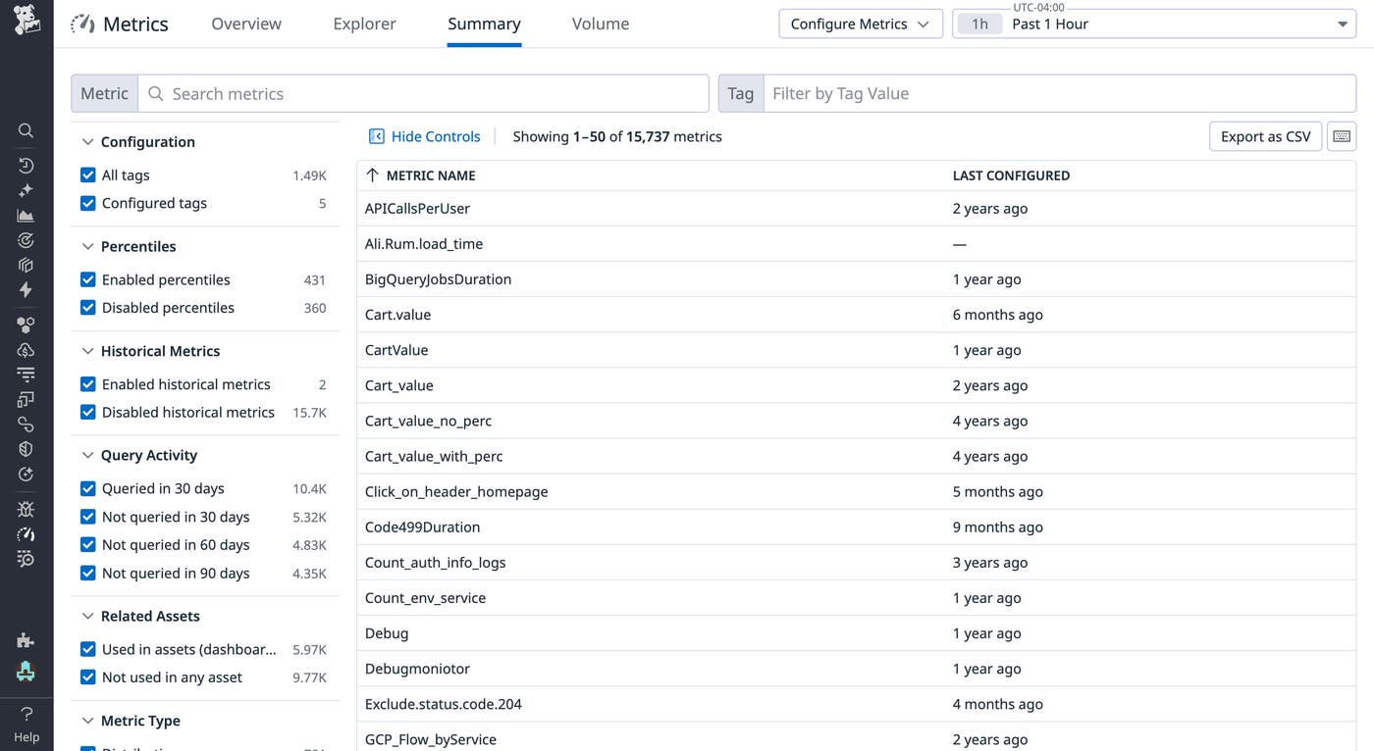Select the bug-shaped Error Tracking icon
The image size is (1374, 751).
(25, 508)
